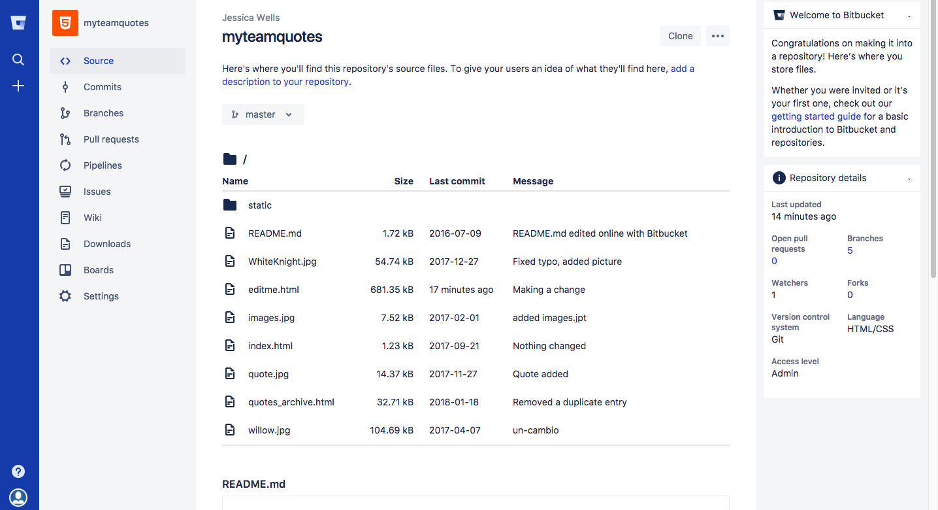Collapse the Repository details panel
This screenshot has height=510, width=938.
909,178
